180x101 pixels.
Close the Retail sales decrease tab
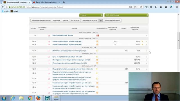point(59,2)
